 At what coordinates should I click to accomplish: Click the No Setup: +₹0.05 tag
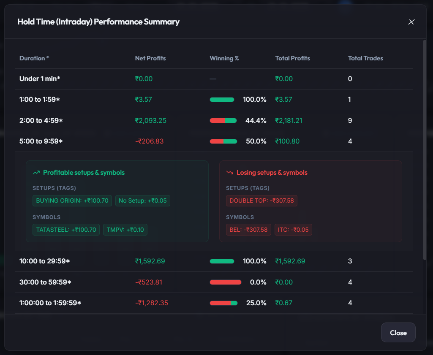click(x=142, y=201)
